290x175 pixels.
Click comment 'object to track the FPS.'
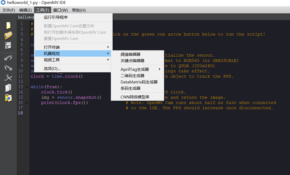(202, 76)
